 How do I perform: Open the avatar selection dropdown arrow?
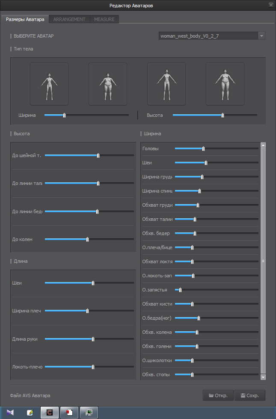click(x=261, y=36)
